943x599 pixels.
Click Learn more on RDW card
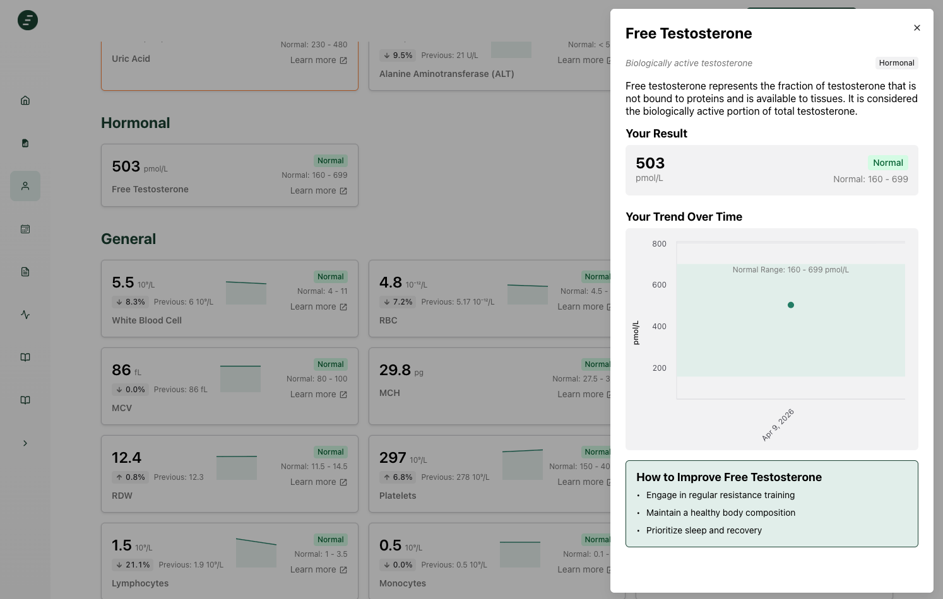319,482
